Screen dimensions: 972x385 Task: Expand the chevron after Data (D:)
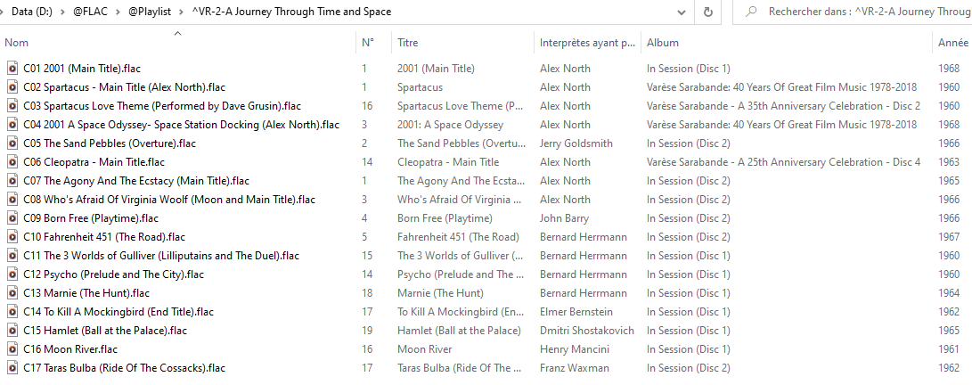click(62, 12)
